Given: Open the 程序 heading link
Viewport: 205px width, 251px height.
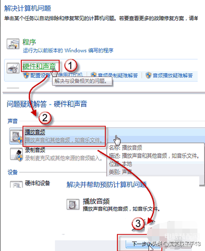Looking at the screenshot, I should (x=29, y=42).
